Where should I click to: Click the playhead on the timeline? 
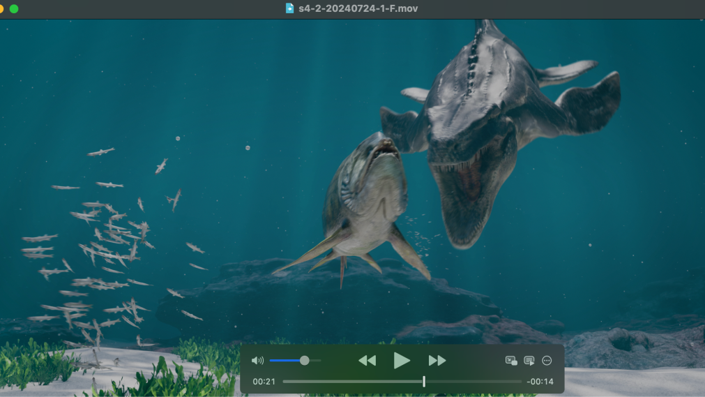click(x=423, y=381)
